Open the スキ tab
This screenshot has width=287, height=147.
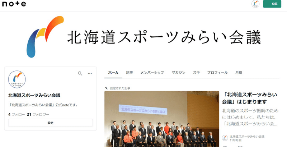[196, 73]
